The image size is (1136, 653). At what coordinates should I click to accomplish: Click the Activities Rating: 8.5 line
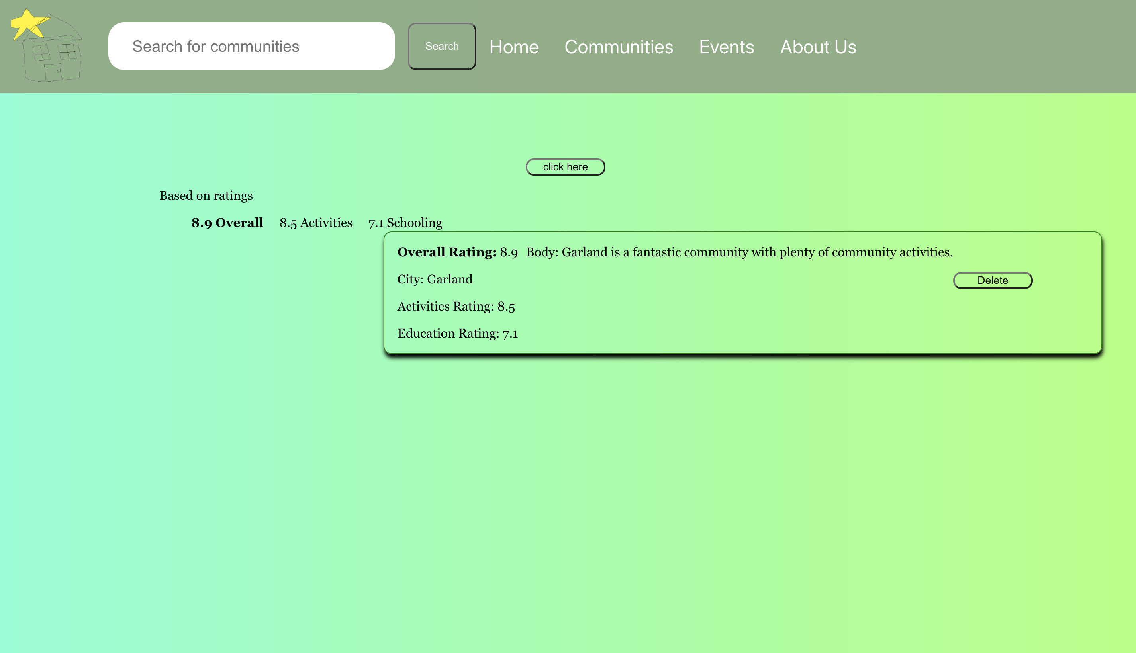point(456,306)
